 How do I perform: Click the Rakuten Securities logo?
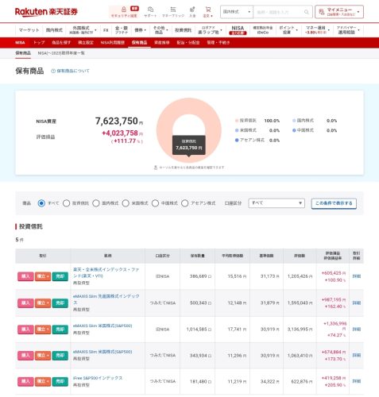pos(46,12)
